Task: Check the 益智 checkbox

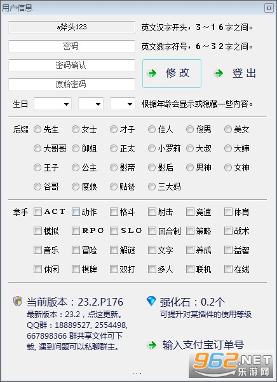Action: tap(228, 250)
